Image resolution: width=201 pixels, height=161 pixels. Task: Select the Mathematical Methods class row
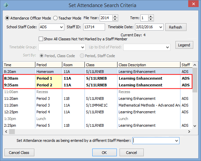[x=98, y=105]
